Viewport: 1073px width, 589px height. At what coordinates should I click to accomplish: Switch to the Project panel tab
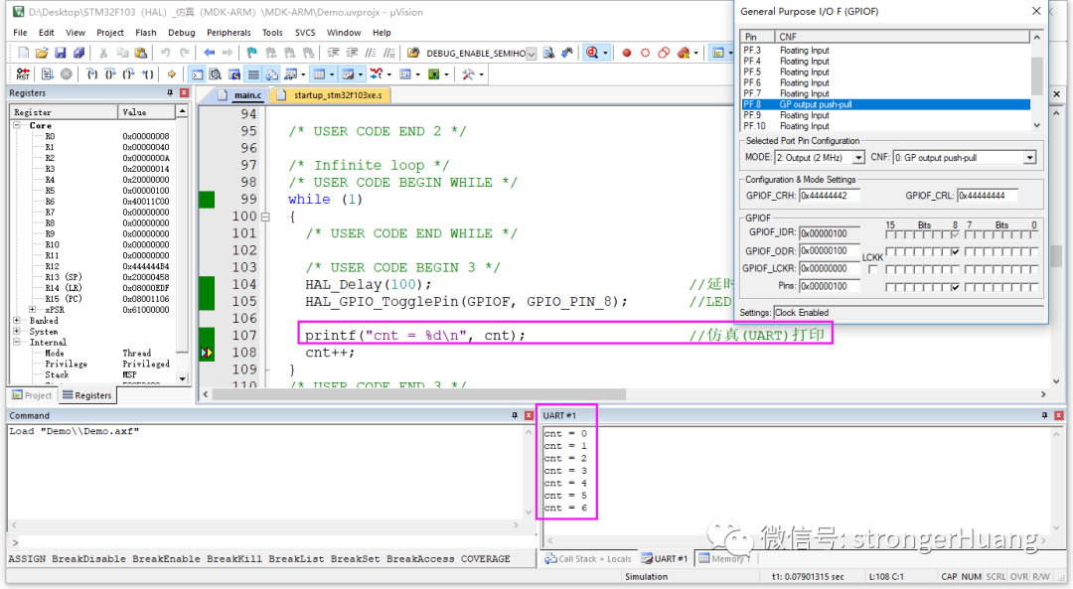click(32, 395)
